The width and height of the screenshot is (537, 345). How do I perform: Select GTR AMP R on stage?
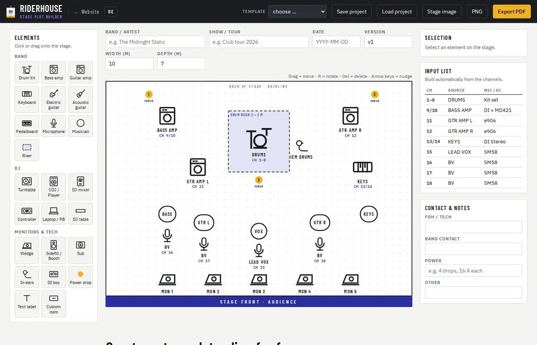tap(350, 115)
